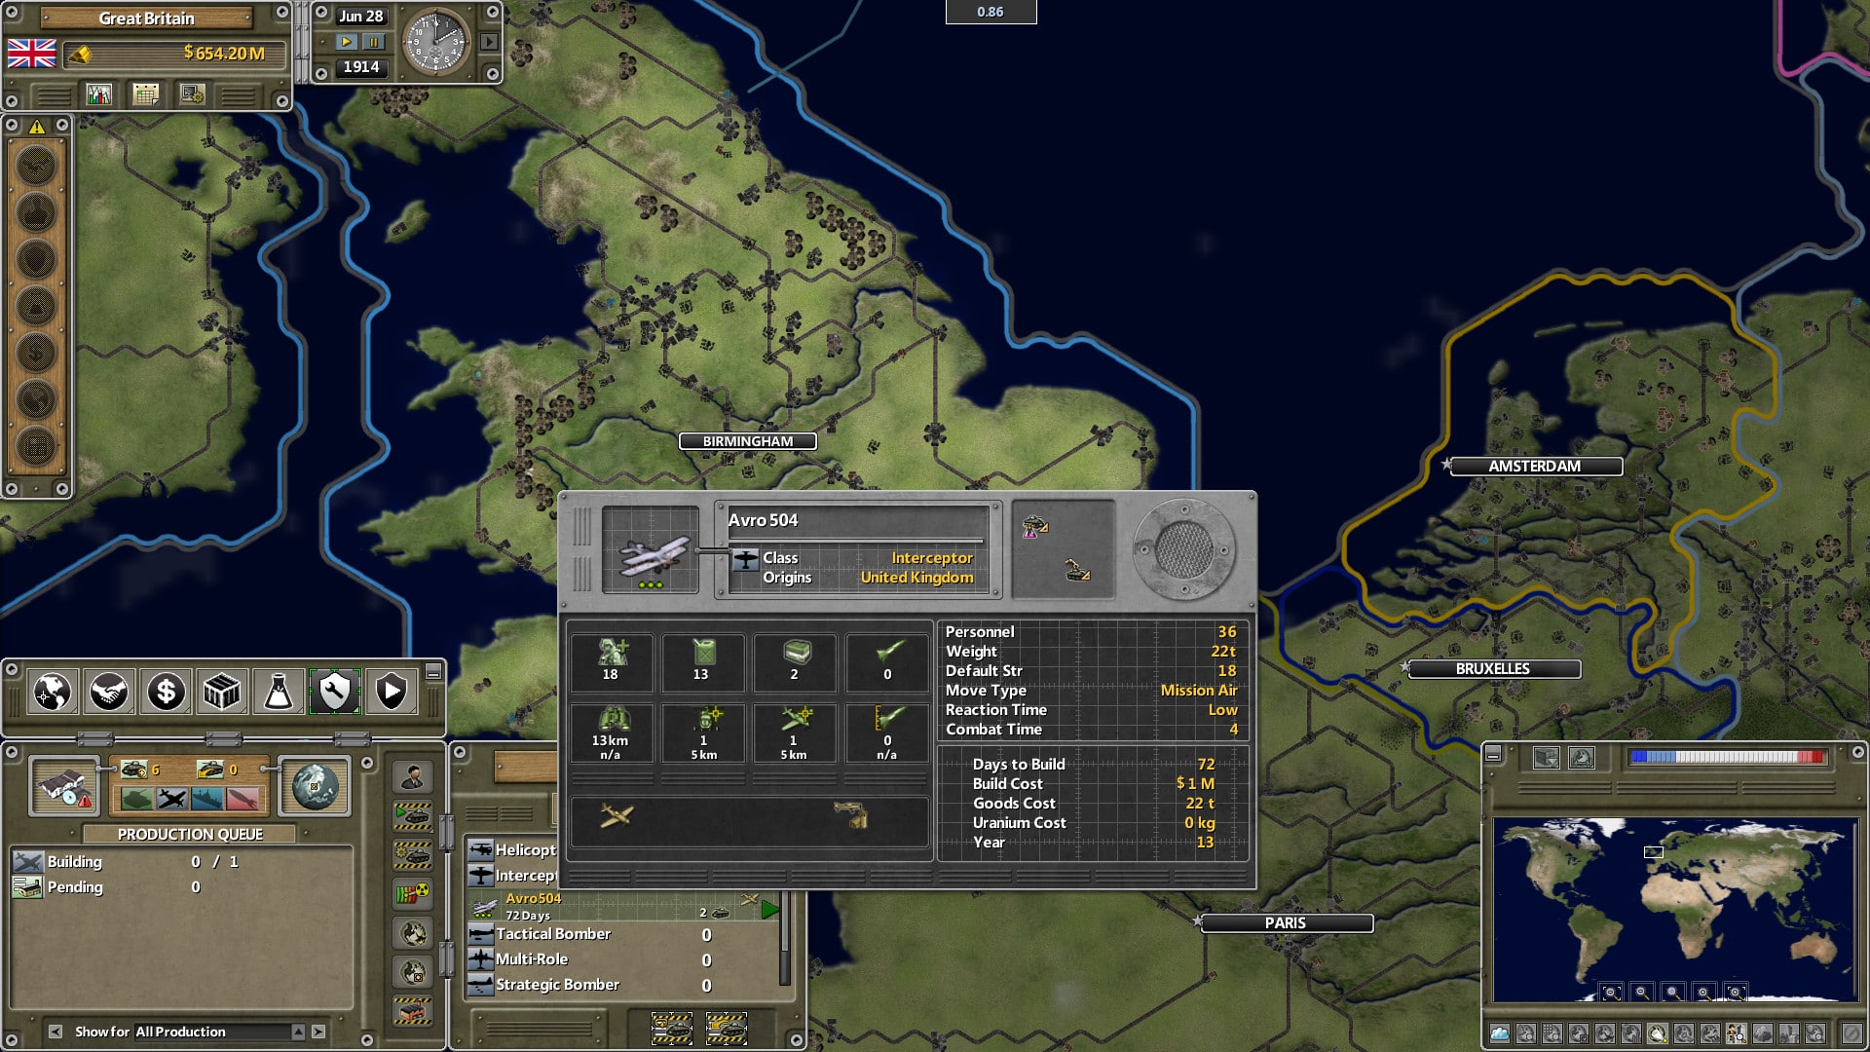The width and height of the screenshot is (1870, 1052).
Task: Select the trade/economics dollar icon
Action: [167, 693]
